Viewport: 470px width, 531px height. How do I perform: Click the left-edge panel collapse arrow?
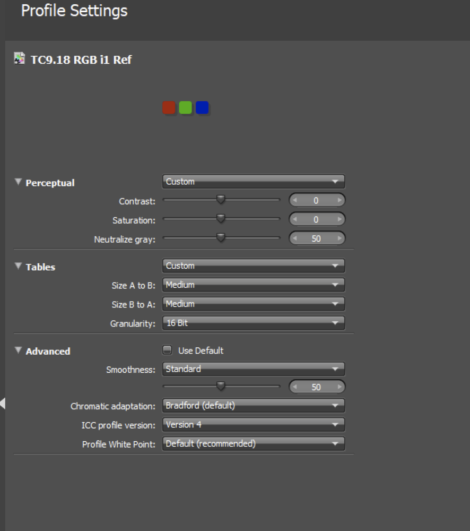3,403
